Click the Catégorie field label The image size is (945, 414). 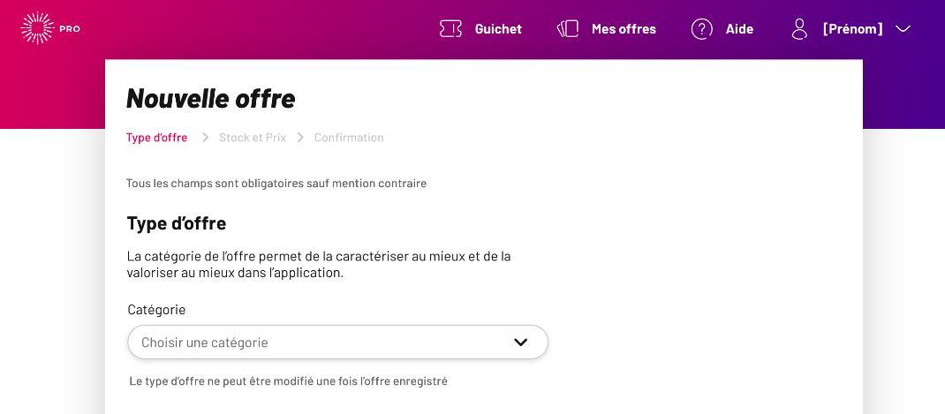[x=156, y=310]
